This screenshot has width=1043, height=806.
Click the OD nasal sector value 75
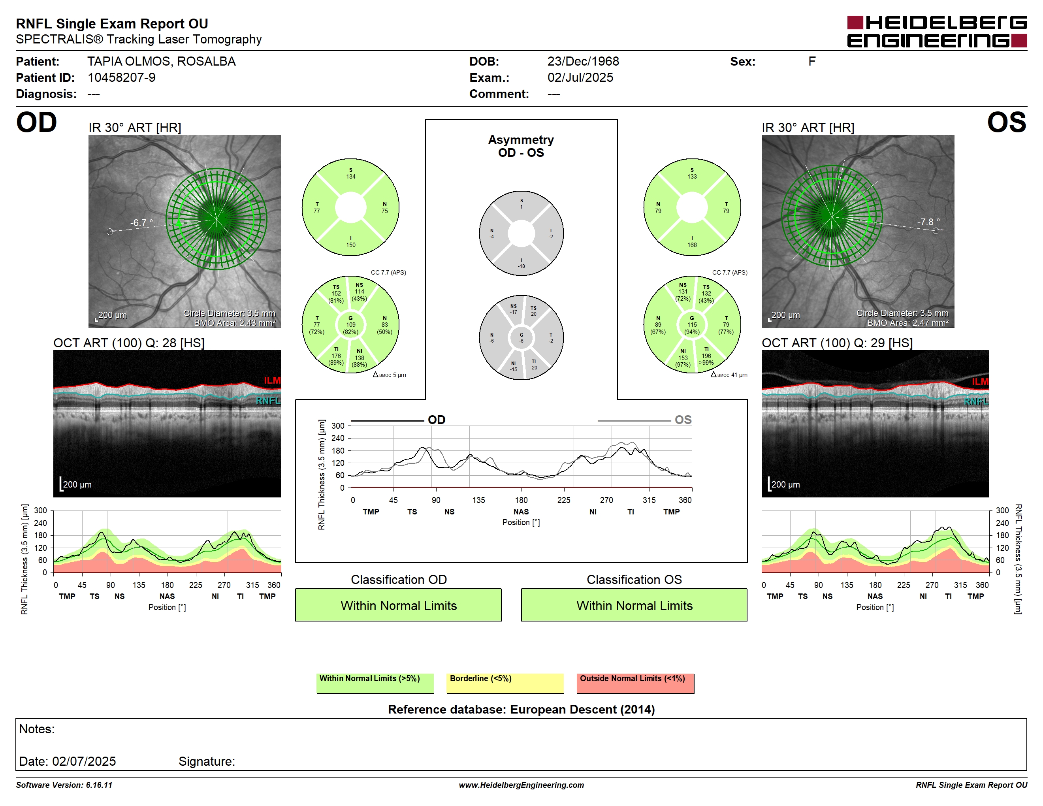tap(384, 211)
